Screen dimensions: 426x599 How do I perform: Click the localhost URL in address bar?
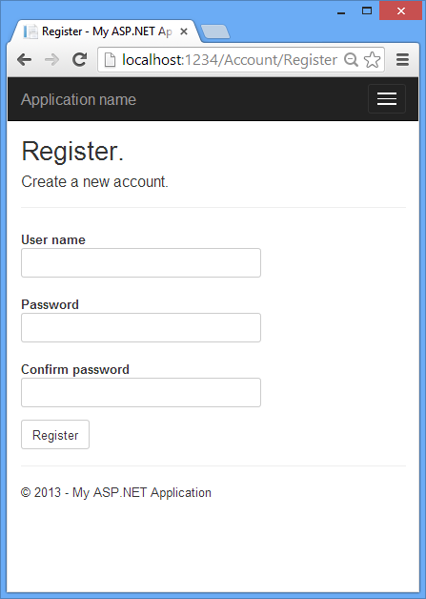point(230,60)
